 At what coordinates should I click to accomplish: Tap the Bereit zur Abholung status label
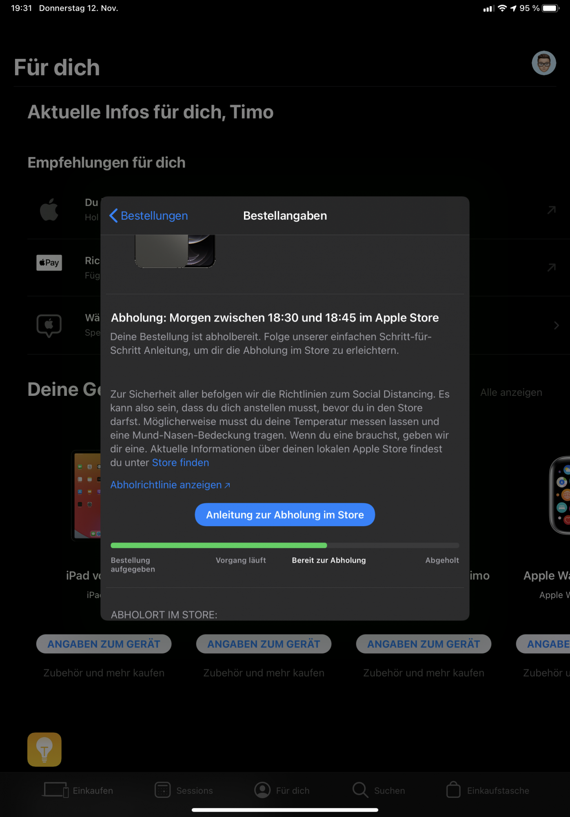329,560
